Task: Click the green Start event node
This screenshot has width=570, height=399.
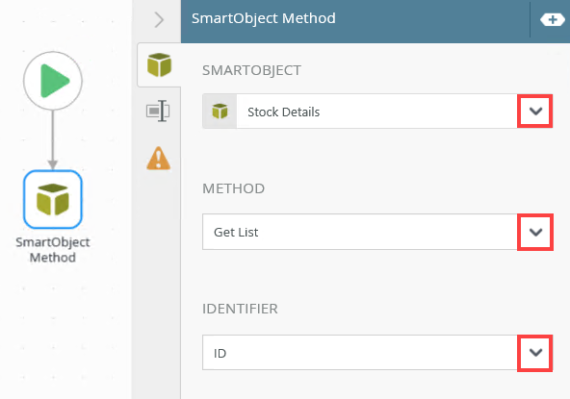Action: tap(53, 81)
